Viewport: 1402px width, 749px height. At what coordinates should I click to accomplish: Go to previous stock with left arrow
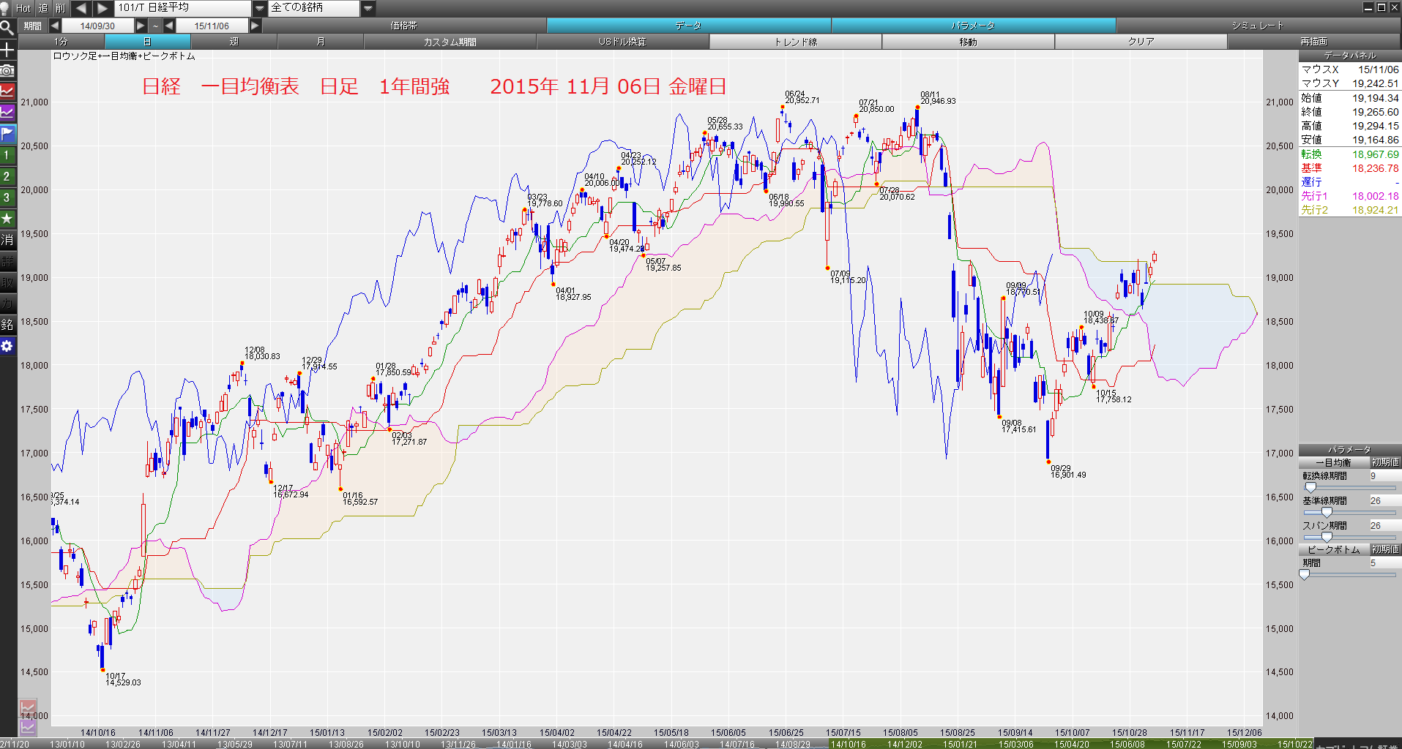click(81, 8)
